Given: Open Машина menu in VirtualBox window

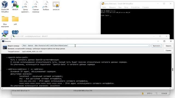Looking at the screenshot, I should [x=112, y=7].
